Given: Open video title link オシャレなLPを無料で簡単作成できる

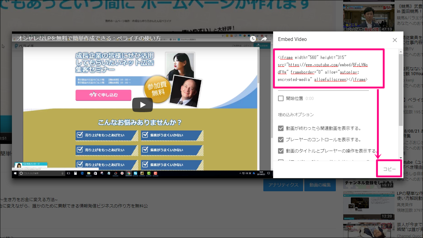Looking at the screenshot, I should (x=89, y=38).
